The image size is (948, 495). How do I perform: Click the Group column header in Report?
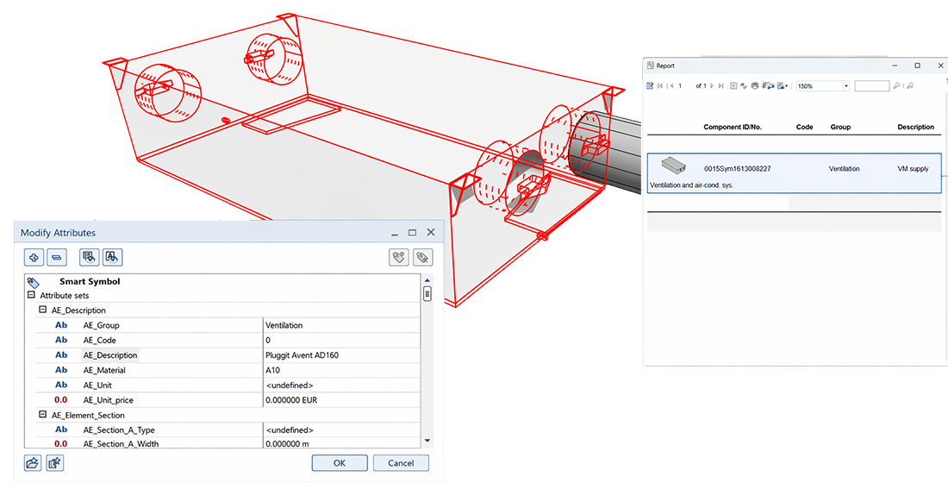point(840,127)
